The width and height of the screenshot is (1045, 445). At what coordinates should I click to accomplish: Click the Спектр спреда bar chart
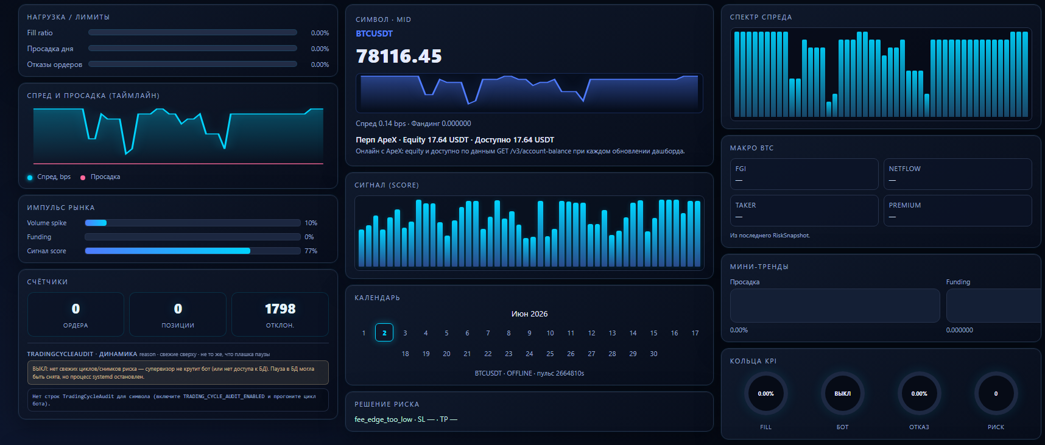[x=881, y=74]
